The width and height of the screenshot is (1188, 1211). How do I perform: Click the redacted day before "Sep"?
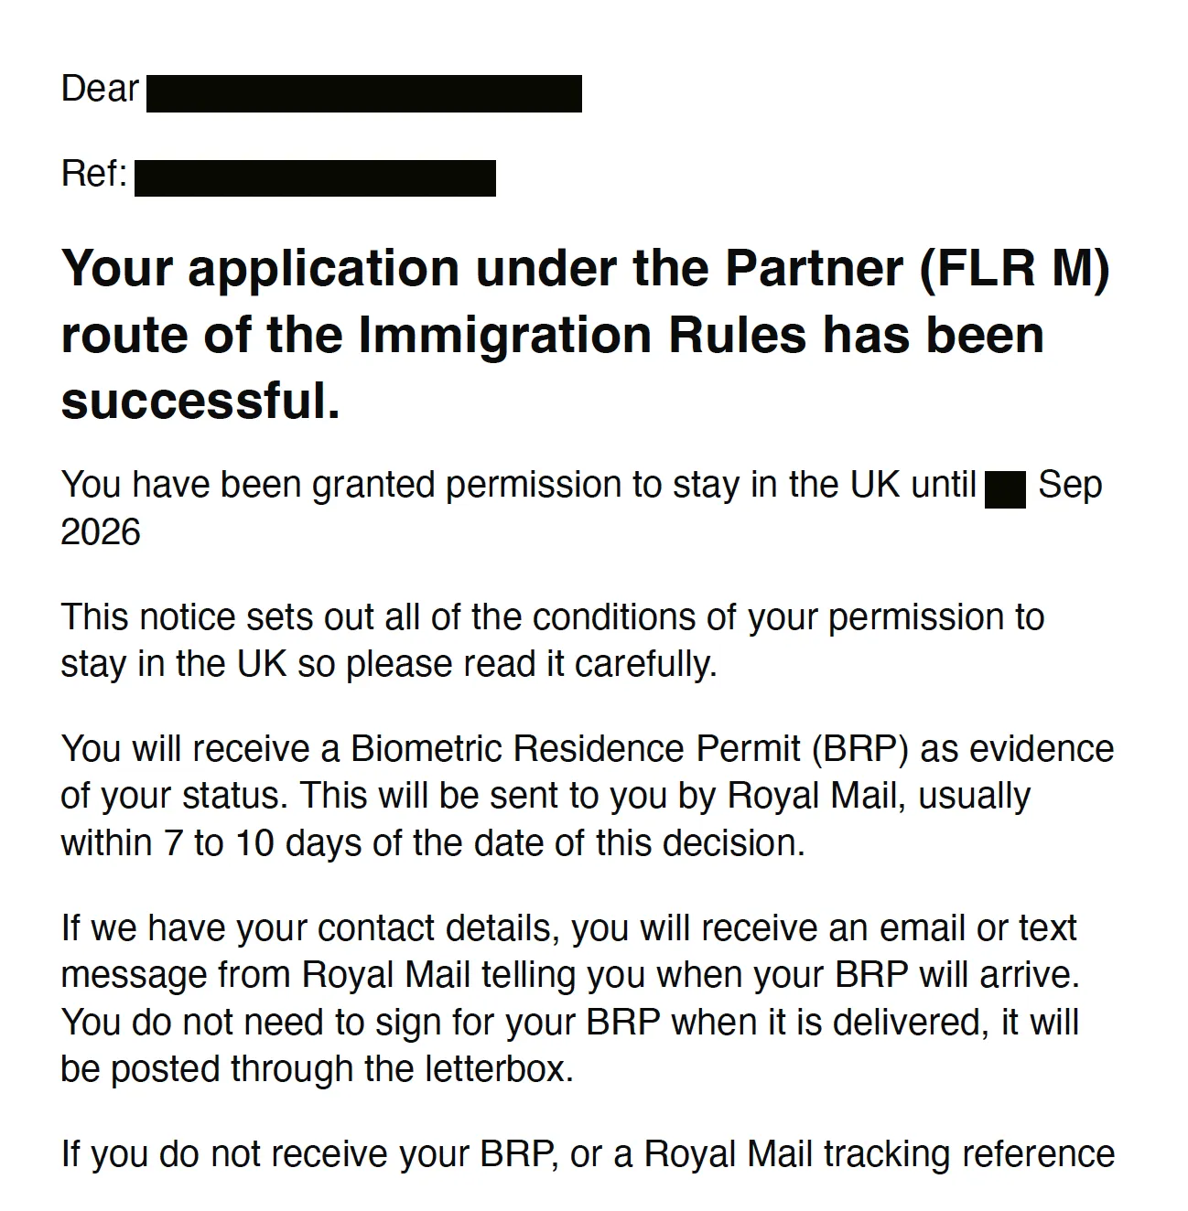point(1005,488)
